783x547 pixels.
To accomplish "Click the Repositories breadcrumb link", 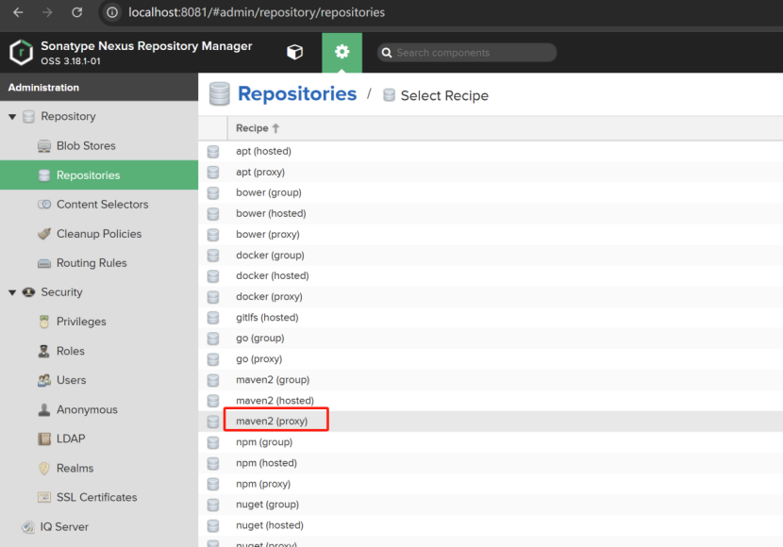I will 297,93.
